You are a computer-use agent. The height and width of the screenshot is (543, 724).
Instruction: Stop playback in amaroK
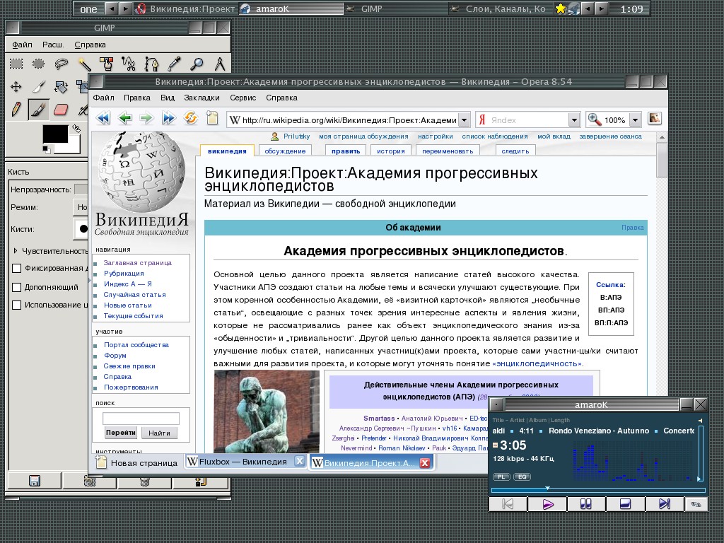tap(625, 503)
